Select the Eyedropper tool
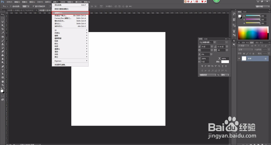 3,33
